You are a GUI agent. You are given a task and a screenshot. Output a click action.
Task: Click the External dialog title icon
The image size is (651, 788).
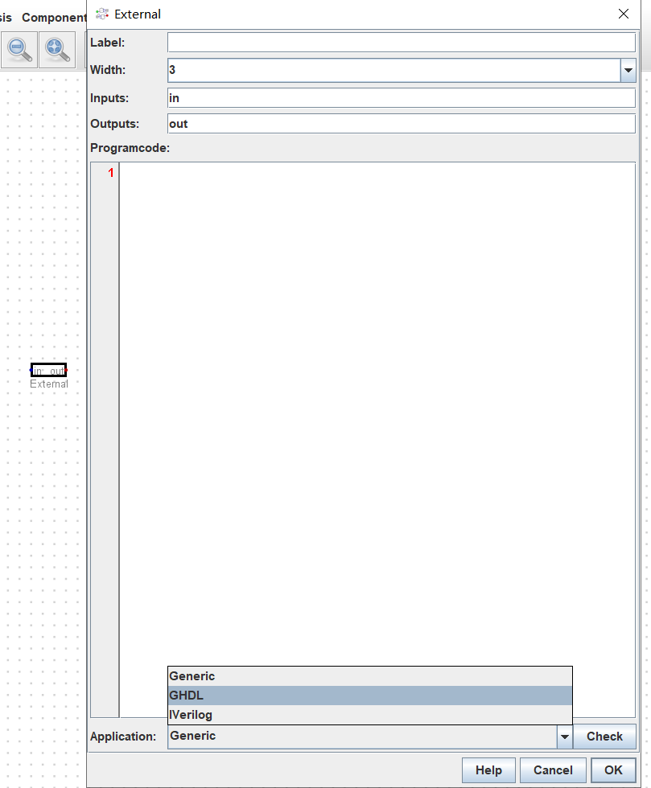point(102,14)
